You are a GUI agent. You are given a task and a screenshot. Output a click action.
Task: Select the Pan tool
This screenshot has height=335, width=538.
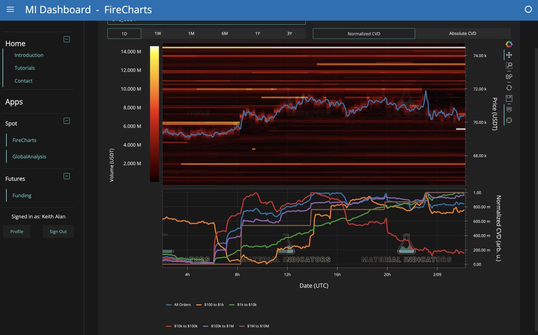pyautogui.click(x=509, y=55)
